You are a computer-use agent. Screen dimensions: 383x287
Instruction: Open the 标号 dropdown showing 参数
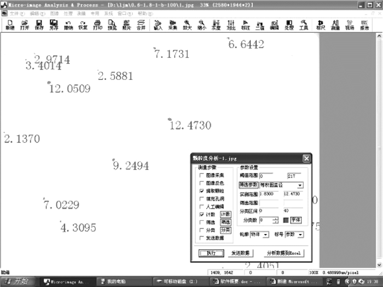coord(300,235)
